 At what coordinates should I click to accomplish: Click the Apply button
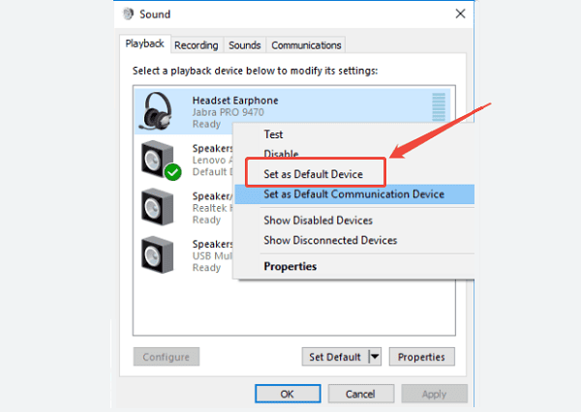pyautogui.click(x=434, y=394)
